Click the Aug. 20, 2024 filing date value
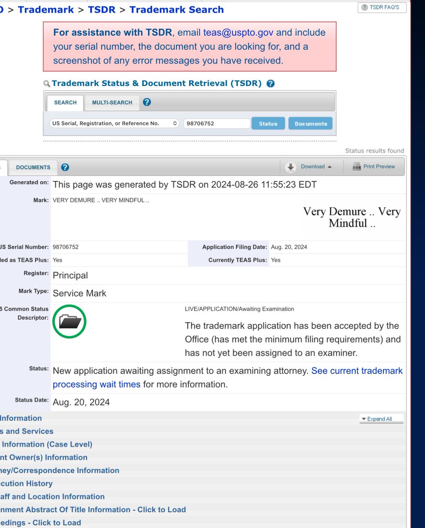425x528 pixels. [x=289, y=247]
